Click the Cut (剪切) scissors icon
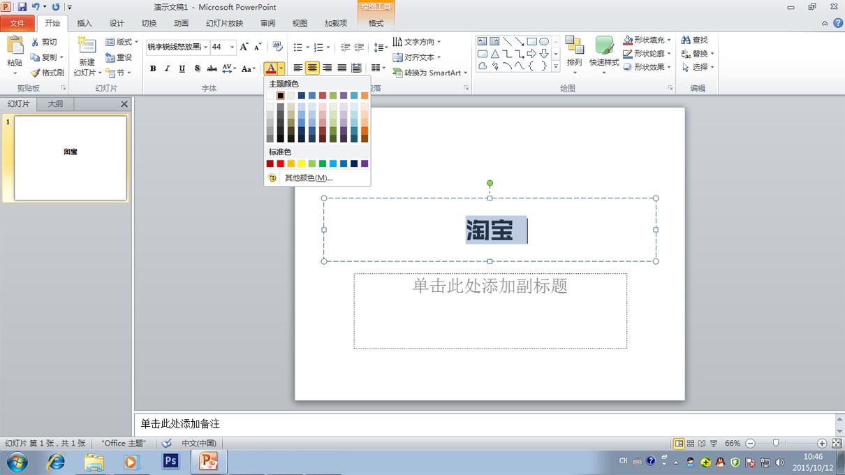 36,42
